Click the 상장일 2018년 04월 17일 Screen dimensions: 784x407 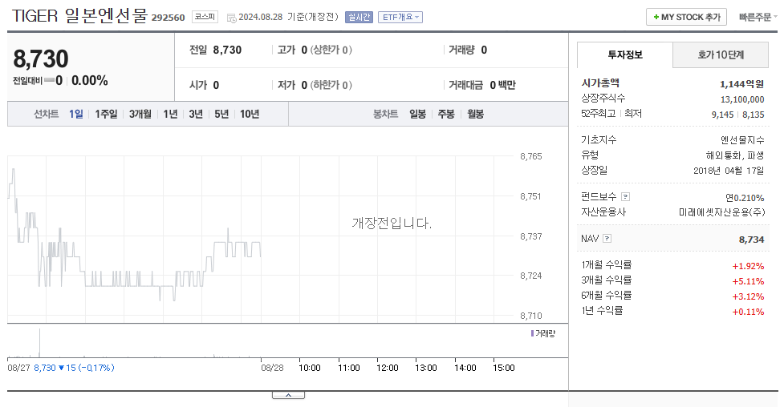pyautogui.click(x=729, y=171)
